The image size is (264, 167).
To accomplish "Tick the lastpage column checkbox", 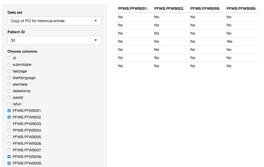I will [x=9, y=71].
